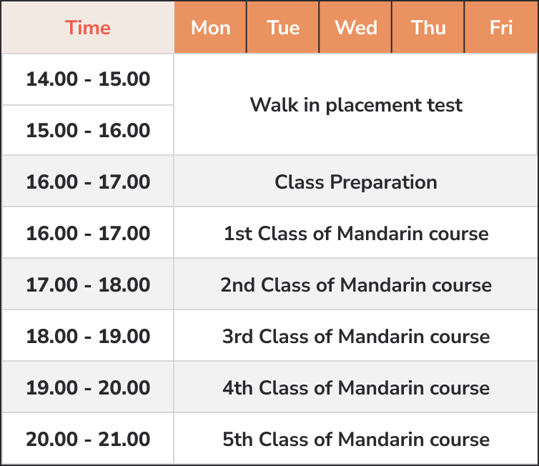Click the 3rd Class of Mandarin course

[x=356, y=336]
